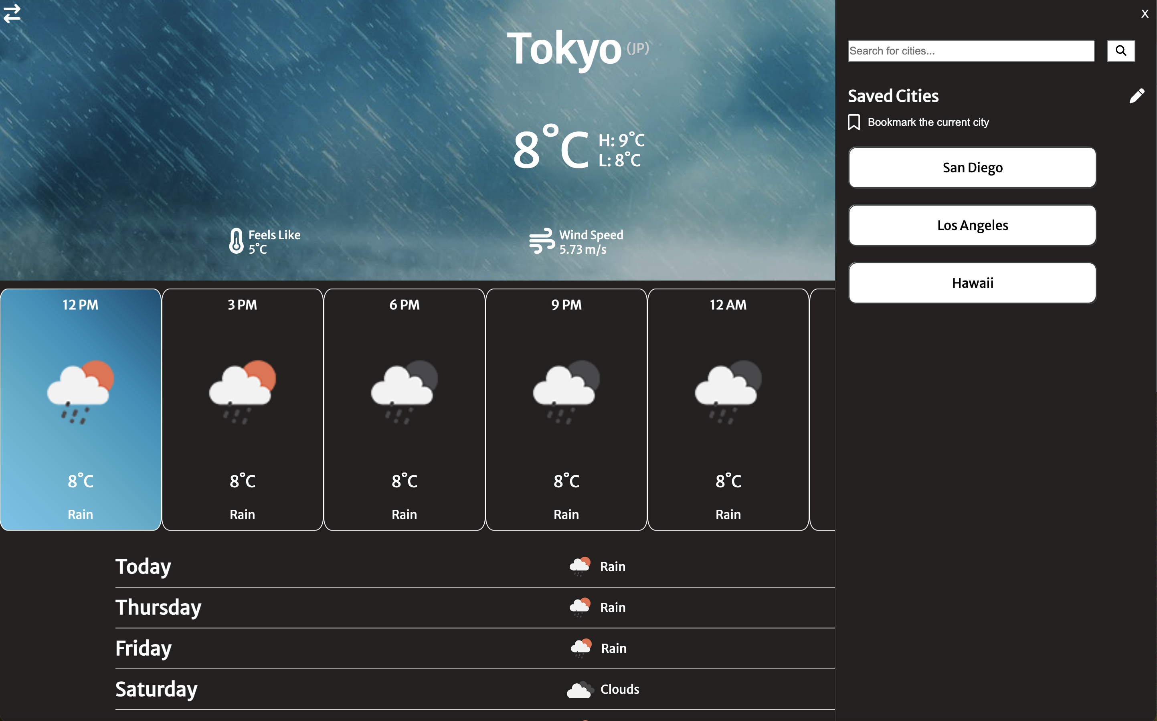This screenshot has width=1157, height=721.
Task: Click Saturday's clouds weather icon
Action: pos(579,689)
